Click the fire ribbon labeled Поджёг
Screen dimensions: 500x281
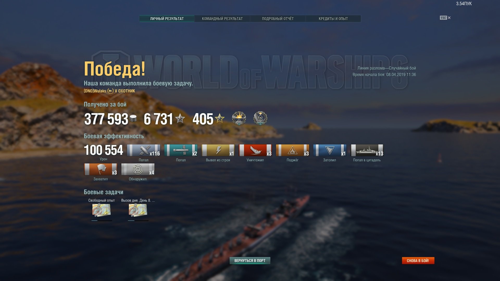click(292, 150)
